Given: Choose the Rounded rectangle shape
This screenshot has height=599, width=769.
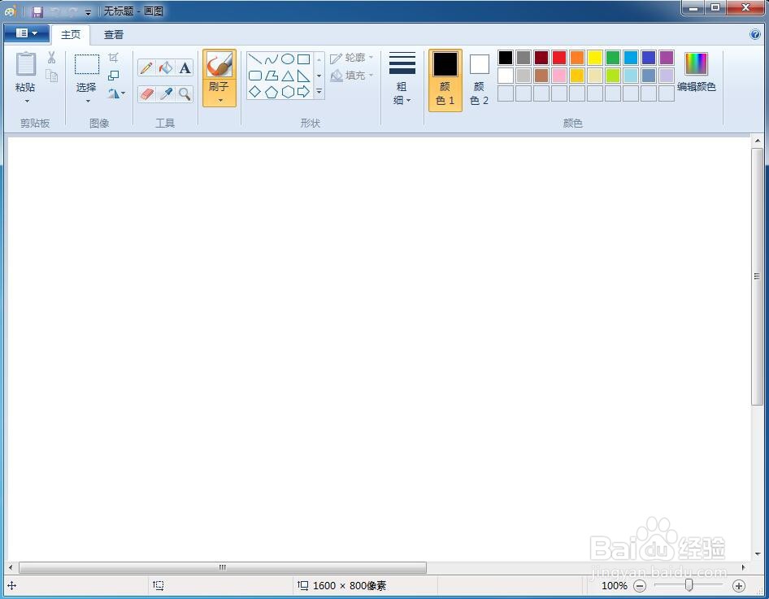Looking at the screenshot, I should [255, 76].
